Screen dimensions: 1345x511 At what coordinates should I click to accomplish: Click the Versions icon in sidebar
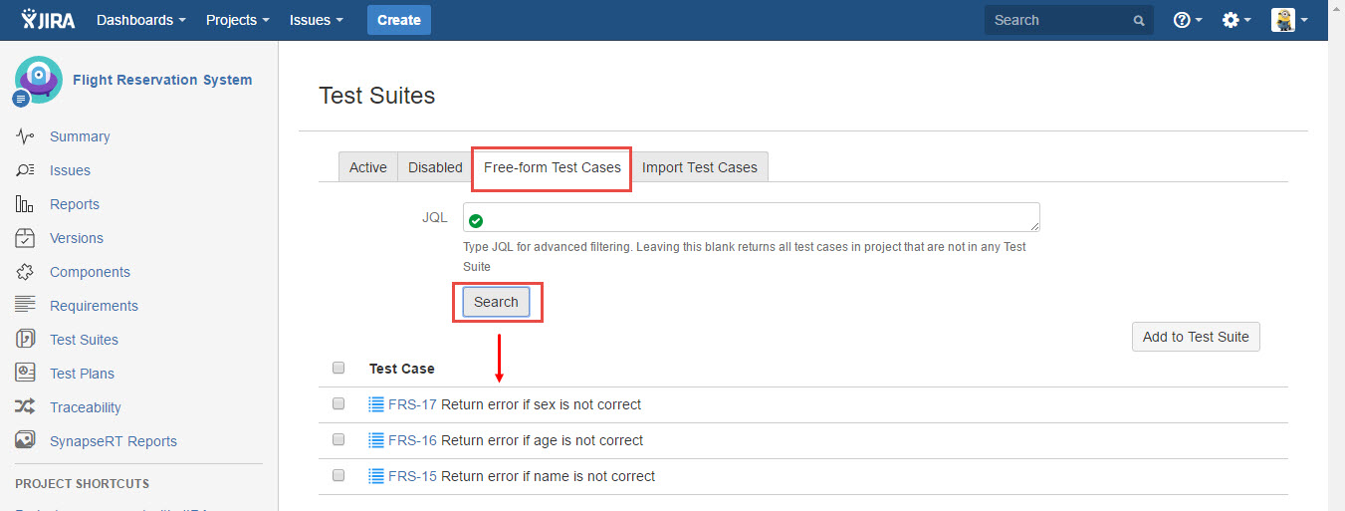coord(26,238)
